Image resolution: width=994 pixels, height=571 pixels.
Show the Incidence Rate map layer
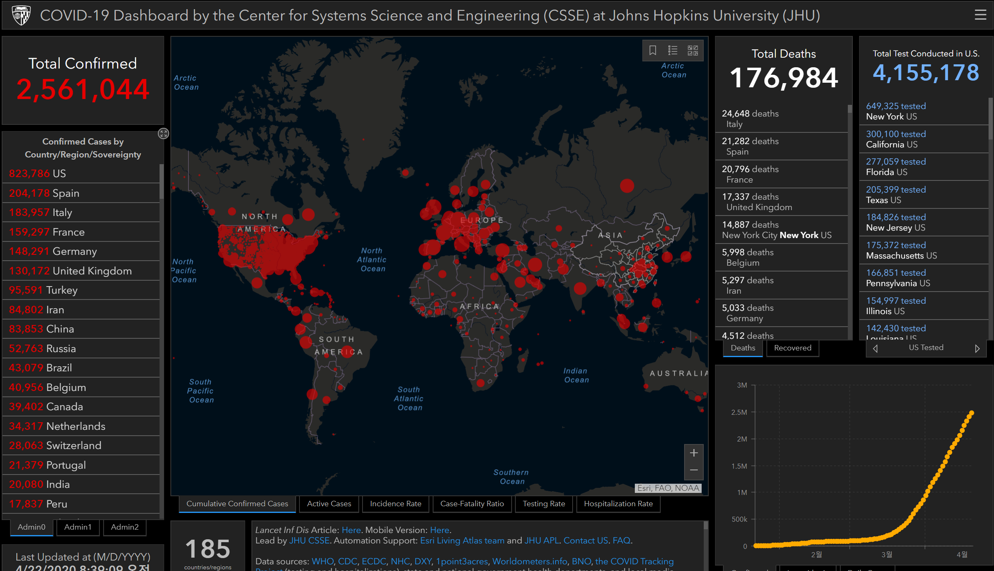pyautogui.click(x=396, y=504)
